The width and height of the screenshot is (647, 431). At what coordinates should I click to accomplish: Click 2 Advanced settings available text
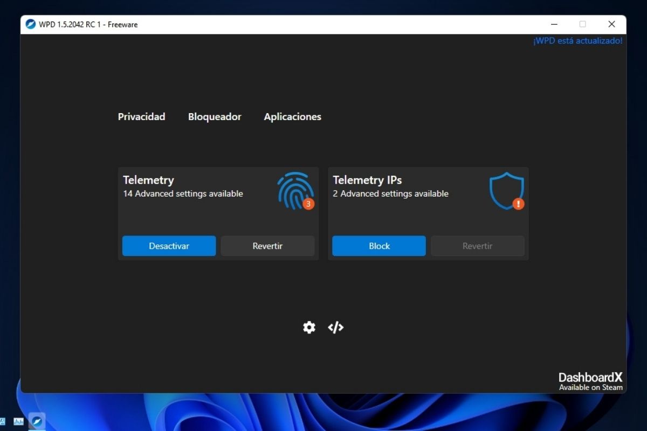pos(390,193)
